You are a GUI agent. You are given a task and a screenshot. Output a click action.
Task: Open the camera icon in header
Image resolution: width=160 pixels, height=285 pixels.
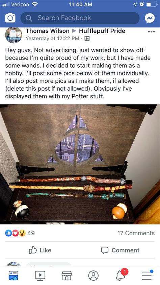click(10, 18)
